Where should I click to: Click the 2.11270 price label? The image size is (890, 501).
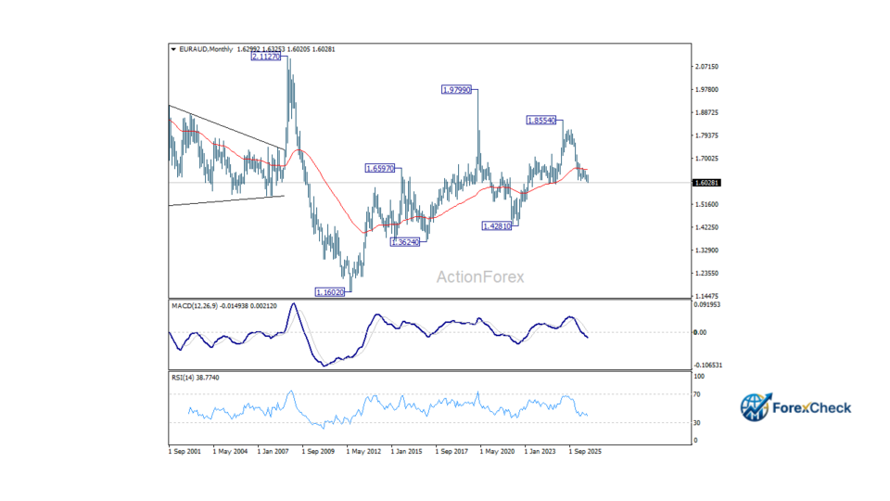click(266, 57)
